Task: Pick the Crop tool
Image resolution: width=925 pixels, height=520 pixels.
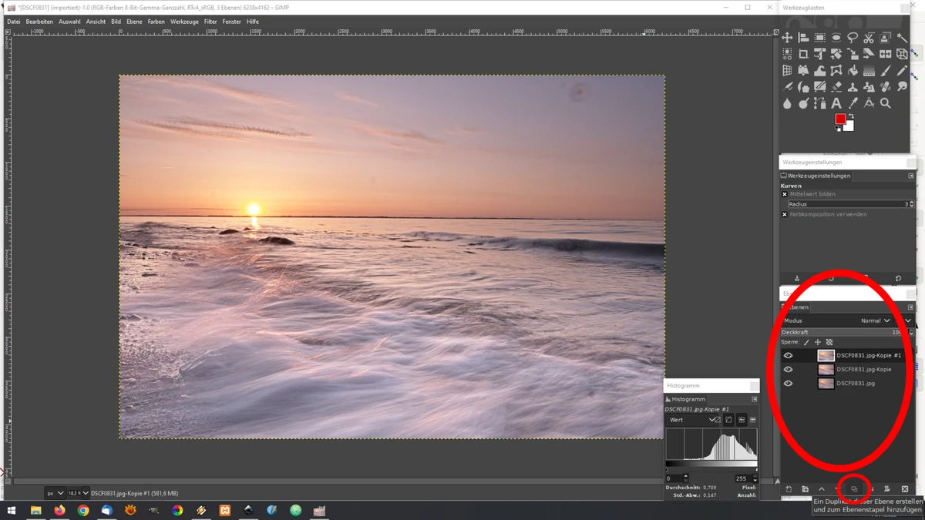Action: coord(803,54)
